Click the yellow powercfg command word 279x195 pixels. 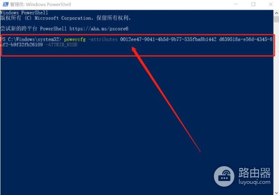pyautogui.click(x=75, y=40)
